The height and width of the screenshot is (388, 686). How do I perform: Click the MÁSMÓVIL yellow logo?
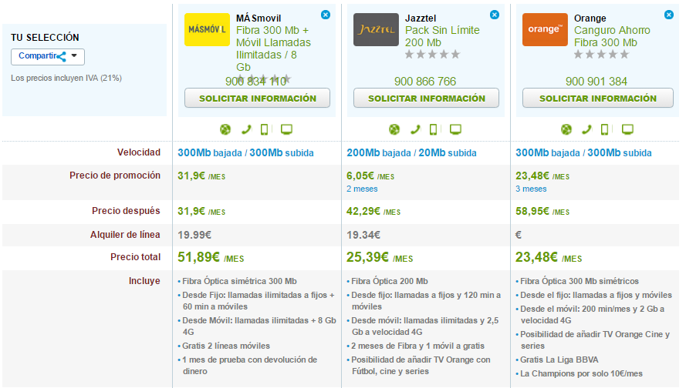(207, 30)
